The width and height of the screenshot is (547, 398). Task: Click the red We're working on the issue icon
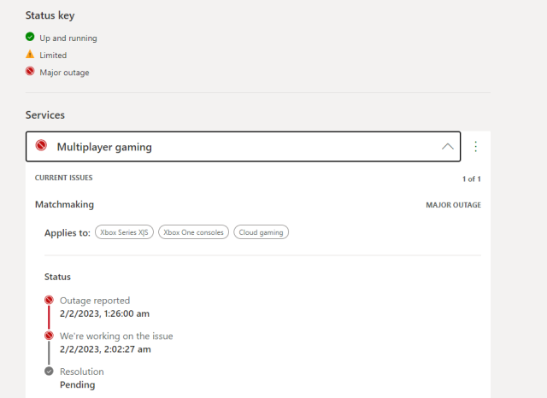[x=50, y=336]
